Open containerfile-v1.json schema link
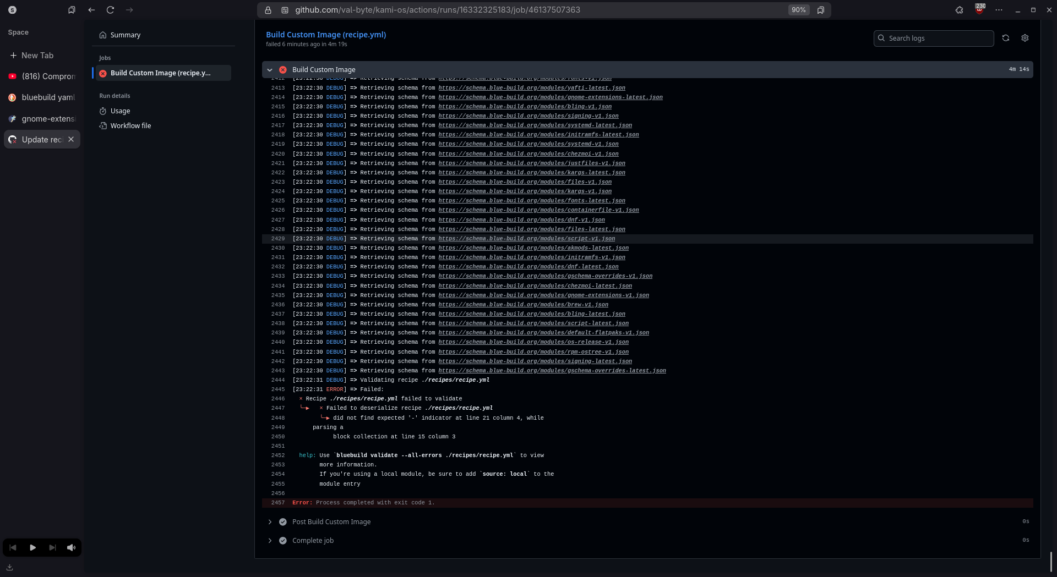Viewport: 1057px width, 577px height. coord(538,210)
